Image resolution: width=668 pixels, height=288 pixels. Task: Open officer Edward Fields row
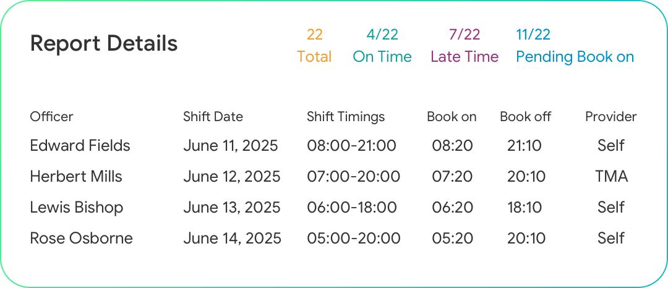(x=80, y=146)
